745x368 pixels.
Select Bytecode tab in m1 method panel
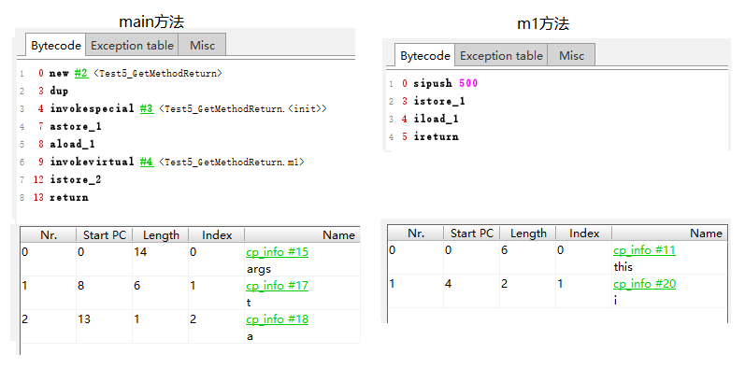424,55
